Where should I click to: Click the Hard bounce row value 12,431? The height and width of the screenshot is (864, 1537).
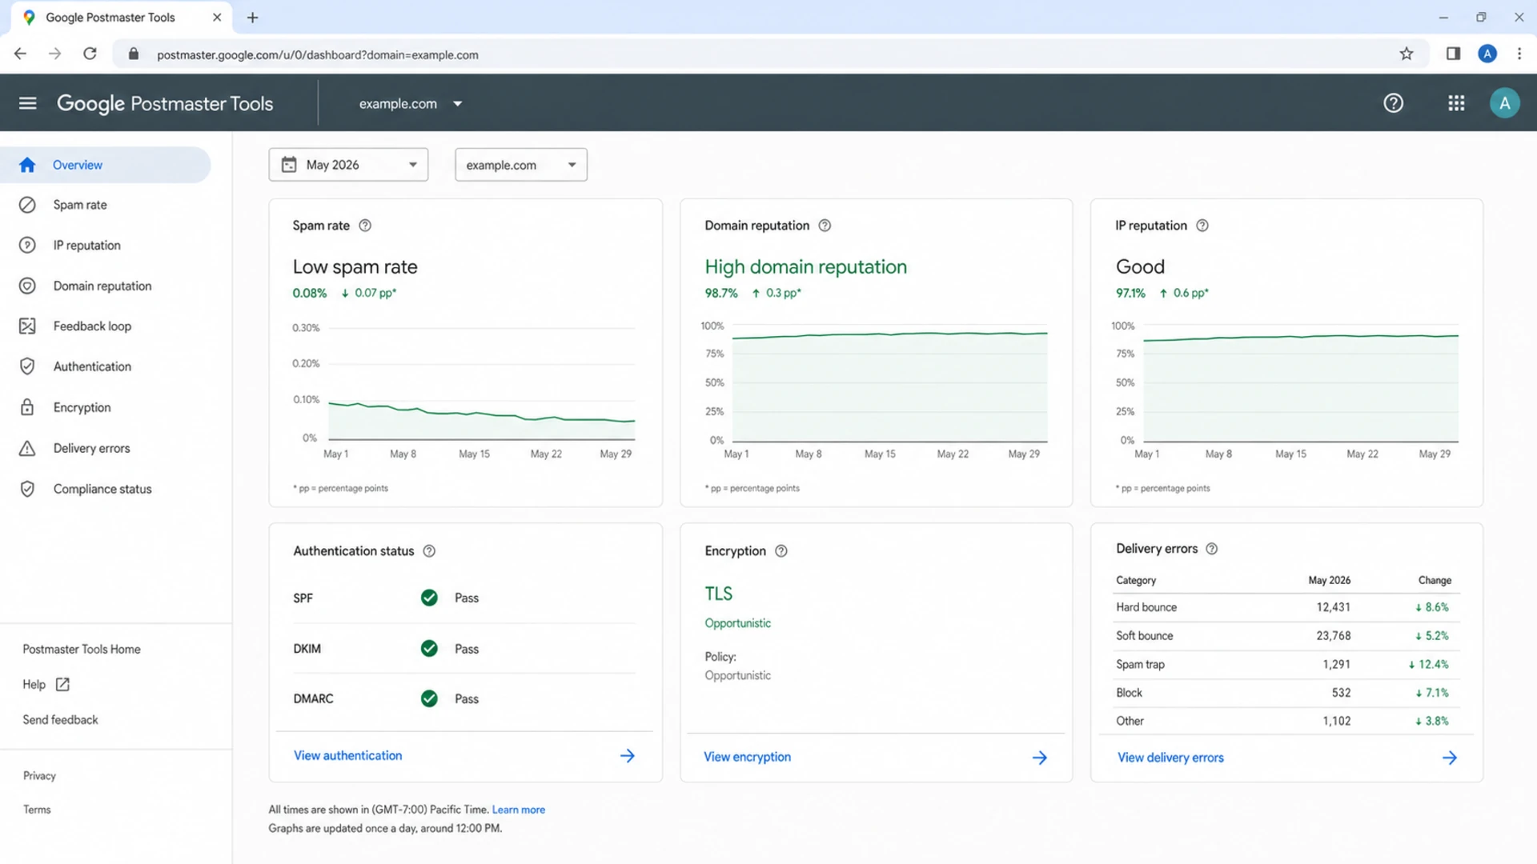(1333, 607)
